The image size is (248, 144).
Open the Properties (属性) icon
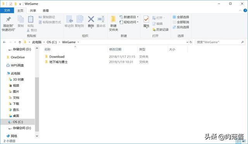(146, 19)
